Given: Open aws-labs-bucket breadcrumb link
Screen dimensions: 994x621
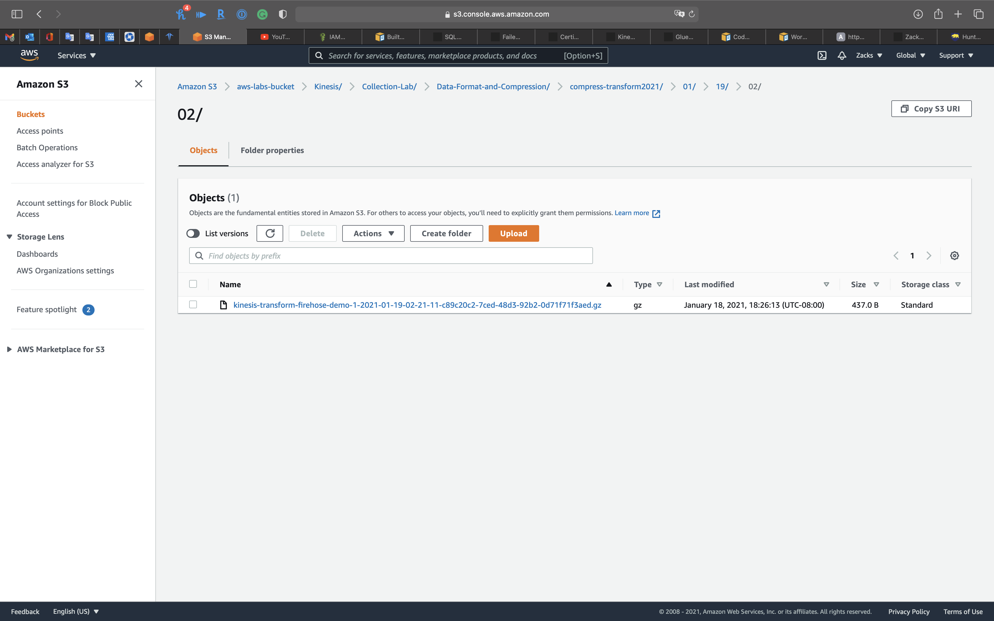Looking at the screenshot, I should point(265,87).
